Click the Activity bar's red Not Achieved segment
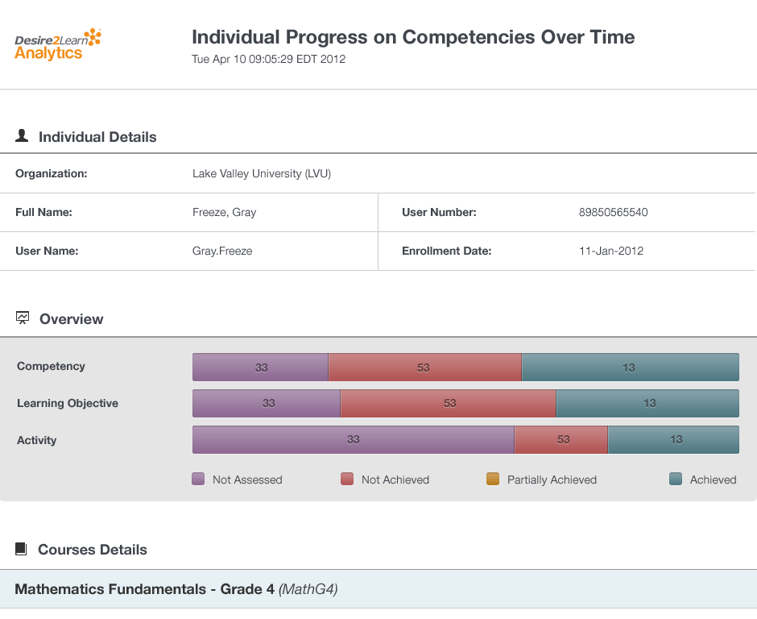 point(561,440)
